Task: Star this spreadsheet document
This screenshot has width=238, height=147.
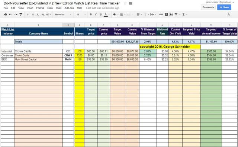Action: tap(125, 3)
